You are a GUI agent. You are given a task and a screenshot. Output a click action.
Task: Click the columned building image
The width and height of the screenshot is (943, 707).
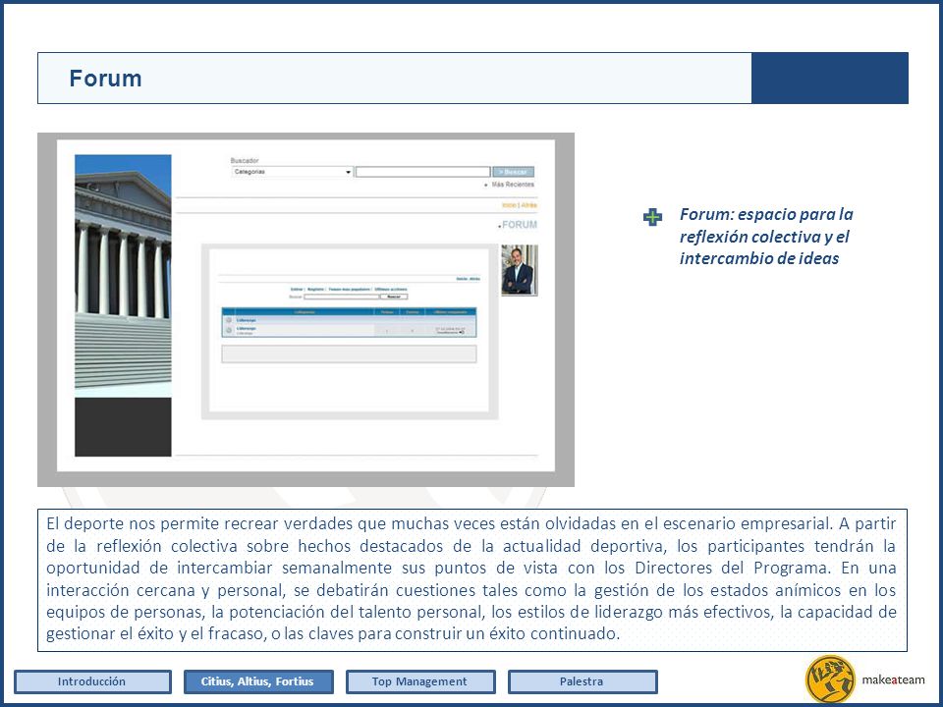point(123,275)
